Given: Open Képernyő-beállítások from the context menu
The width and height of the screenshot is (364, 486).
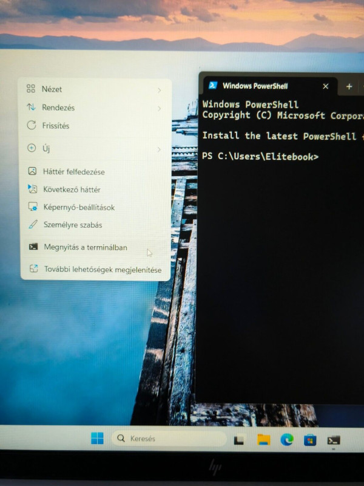Looking at the screenshot, I should pyautogui.click(x=95, y=207).
